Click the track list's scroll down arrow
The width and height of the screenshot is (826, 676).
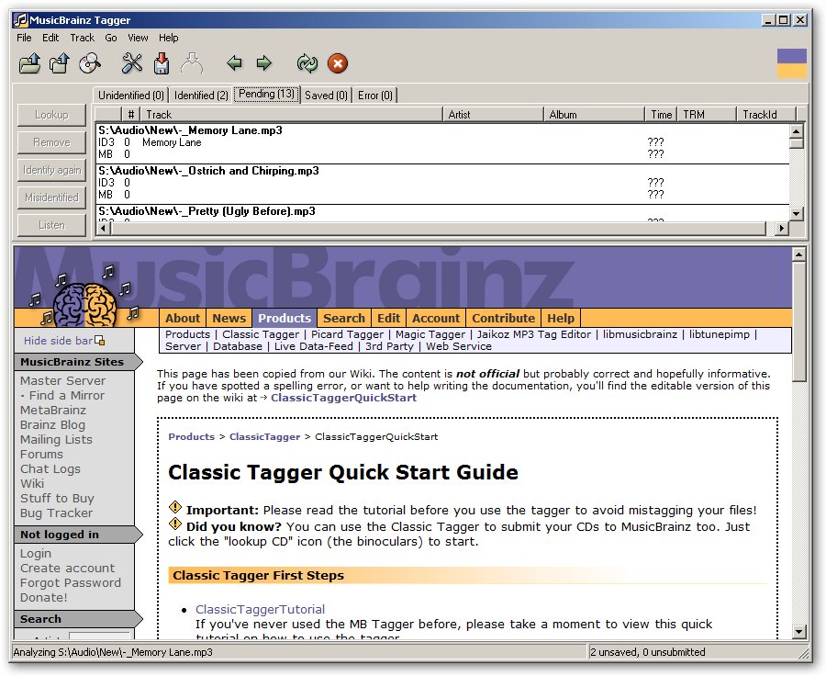796,213
